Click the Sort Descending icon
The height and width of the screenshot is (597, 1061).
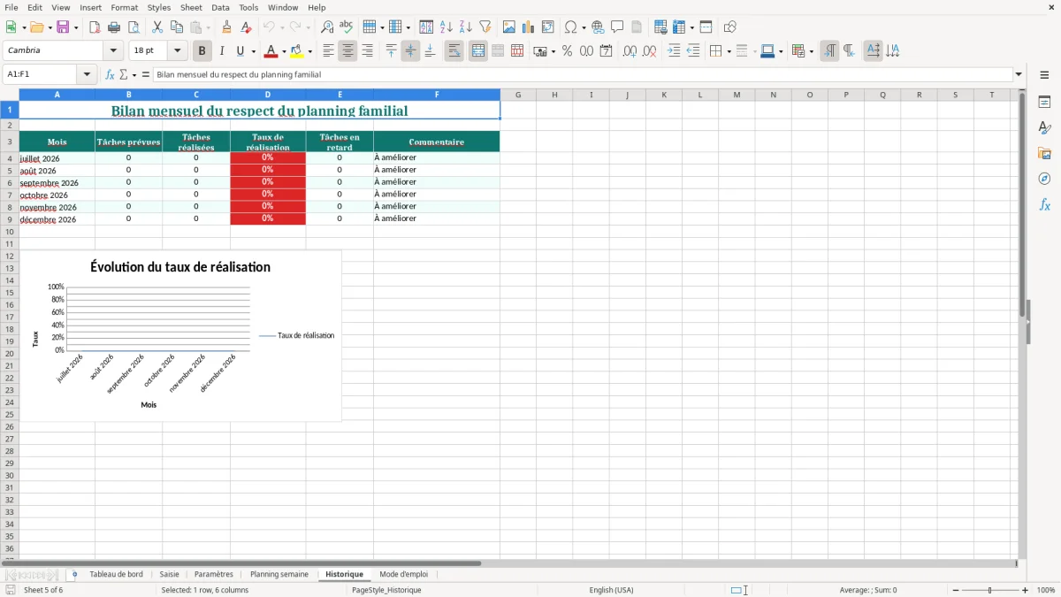(466, 27)
